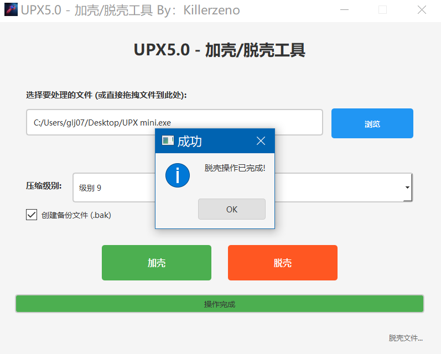Click the blue 浏览 browse button

(x=372, y=123)
